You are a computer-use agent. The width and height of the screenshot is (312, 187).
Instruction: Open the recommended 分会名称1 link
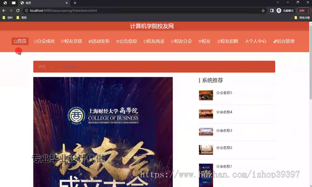[x=224, y=166]
